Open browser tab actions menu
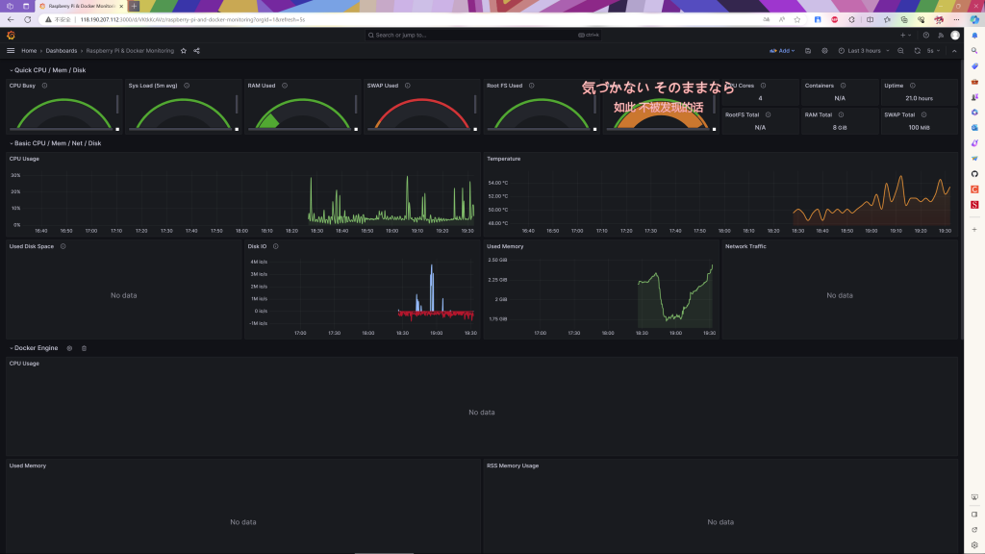Image resolution: width=985 pixels, height=554 pixels. coord(26,7)
